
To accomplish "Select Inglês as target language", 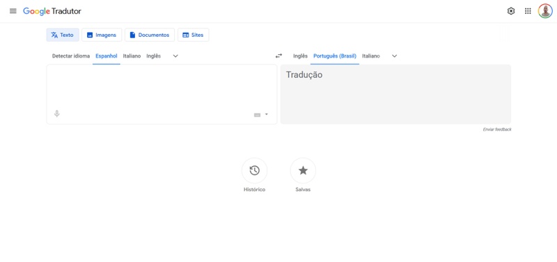I will point(300,56).
